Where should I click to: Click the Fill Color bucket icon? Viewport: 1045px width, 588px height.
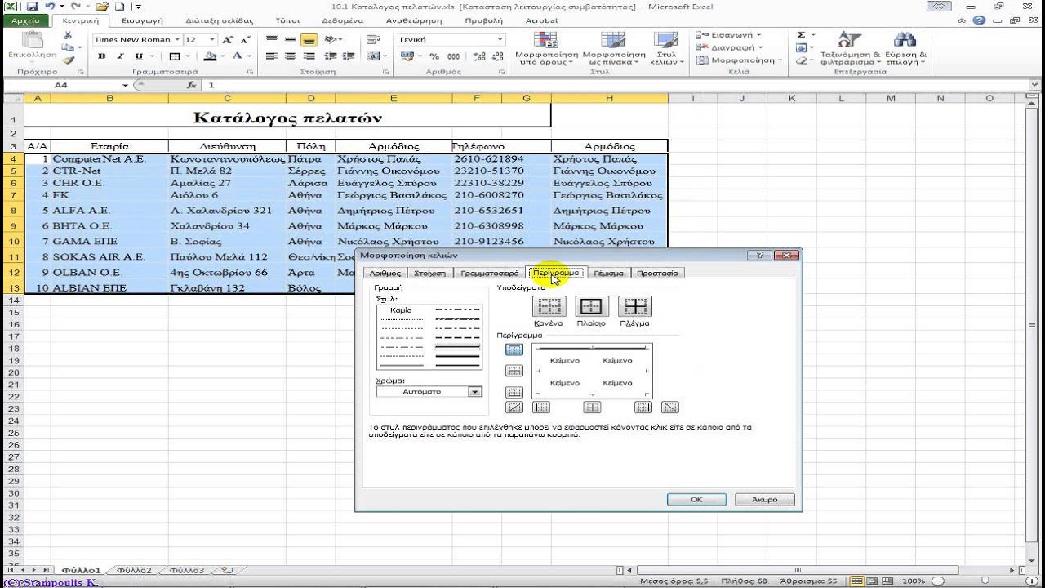click(211, 56)
